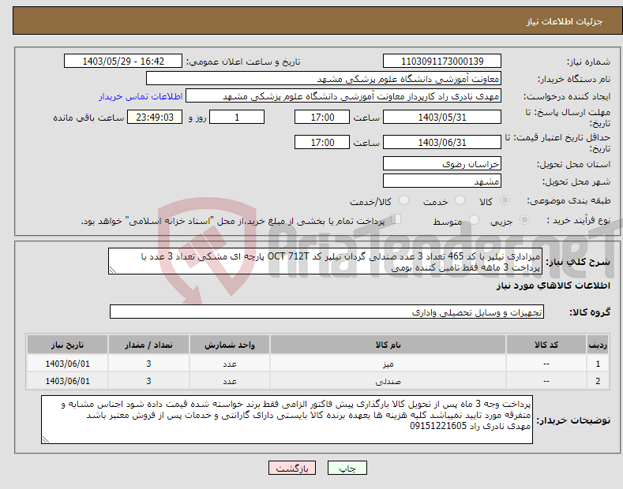Viewport: 623px width, 489px height.
Task: Click the واحد شمارش column header
Action: click(x=230, y=345)
